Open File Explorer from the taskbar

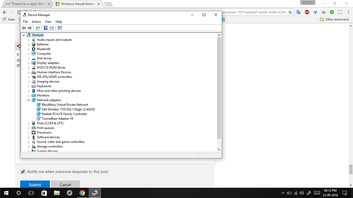tap(57, 193)
